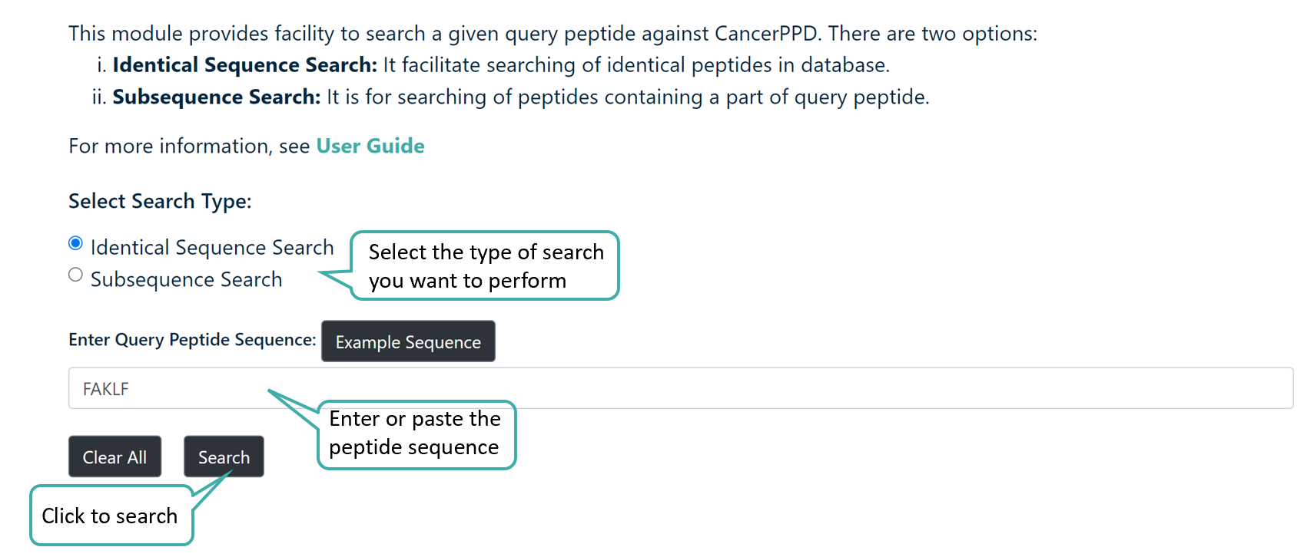Click the 'Click to search' callout box
The width and height of the screenshot is (1314, 557).
[x=110, y=516]
